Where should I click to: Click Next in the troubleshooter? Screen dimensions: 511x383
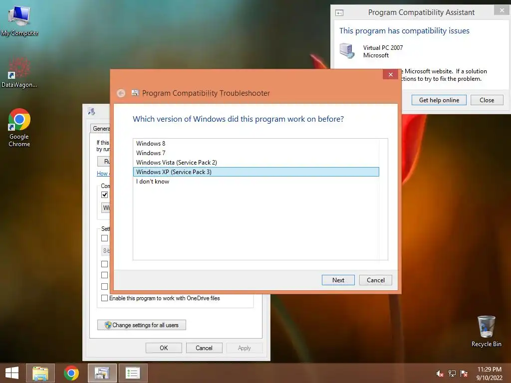point(338,280)
